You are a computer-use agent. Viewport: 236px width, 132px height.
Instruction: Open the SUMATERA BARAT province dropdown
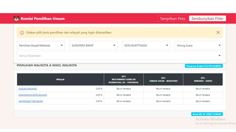coord(93,45)
